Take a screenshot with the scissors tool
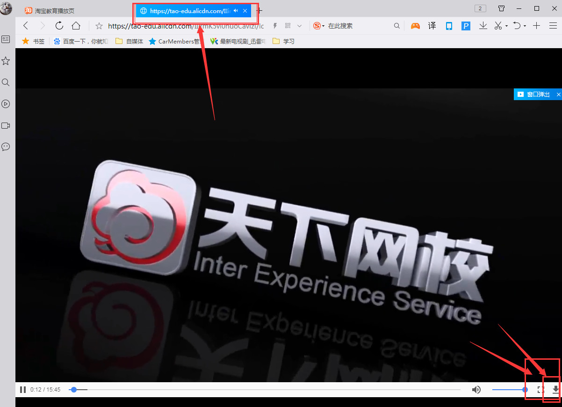 coord(497,26)
